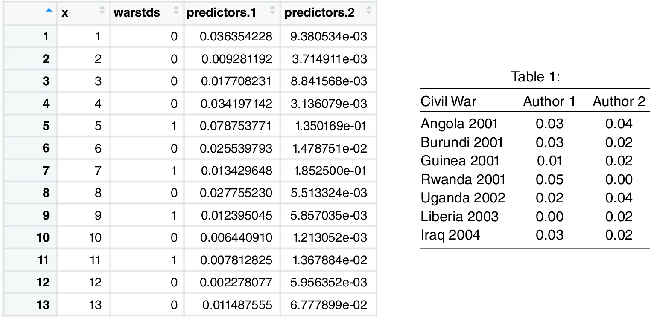The height and width of the screenshot is (318, 651).
Task: Sort the warstds column
Action: point(176,12)
